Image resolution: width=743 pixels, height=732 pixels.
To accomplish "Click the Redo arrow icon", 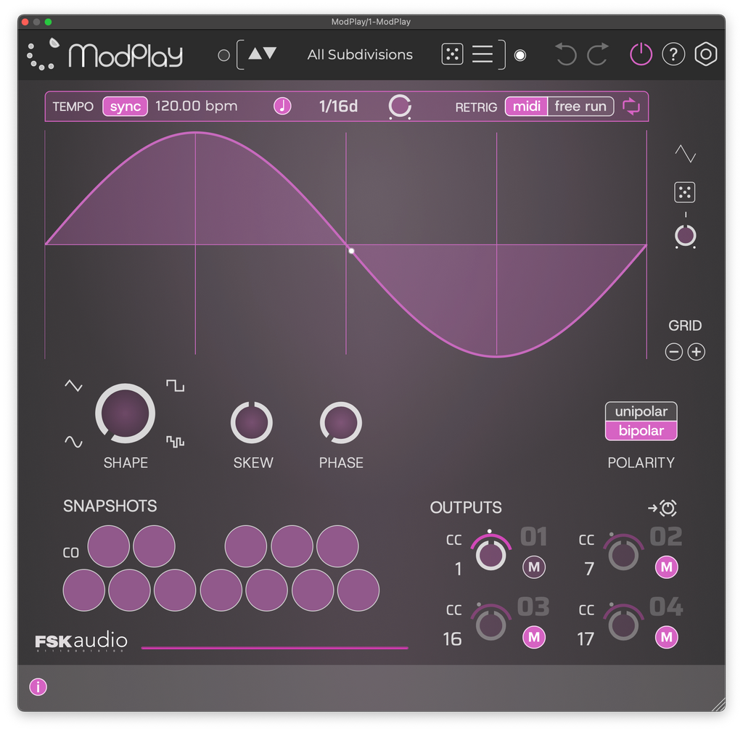I will click(597, 54).
